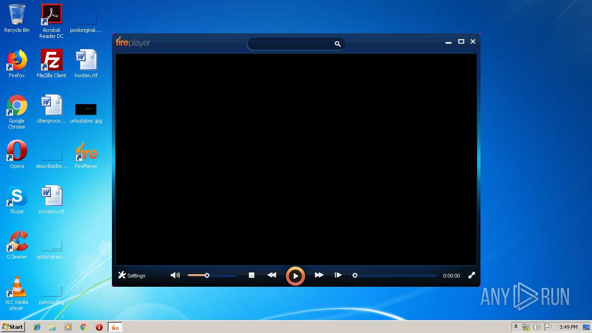Open Windows Explorer folder in taskbar
This screenshot has width=592, height=333.
click(52, 327)
